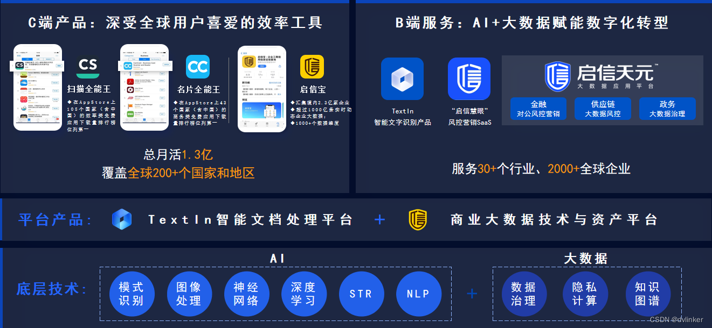Click the 扫描全能王 description mentioning 105个国家
Image resolution: width=712 pixels, height=328 pixels.
[91, 116]
